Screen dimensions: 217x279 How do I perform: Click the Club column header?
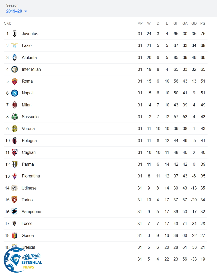pyautogui.click(x=8, y=23)
